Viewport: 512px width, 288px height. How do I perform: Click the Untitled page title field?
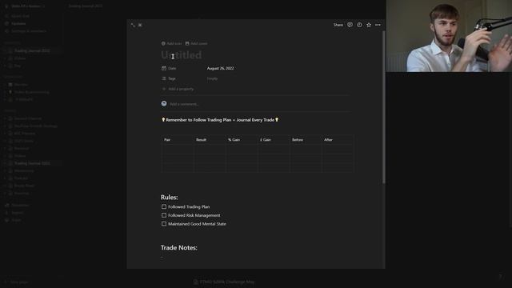click(182, 55)
